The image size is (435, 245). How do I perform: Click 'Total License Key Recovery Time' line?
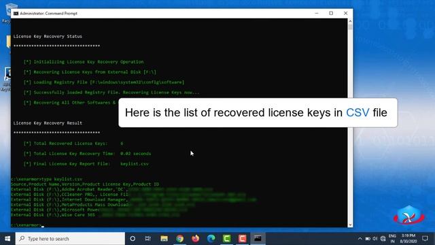[87, 154]
